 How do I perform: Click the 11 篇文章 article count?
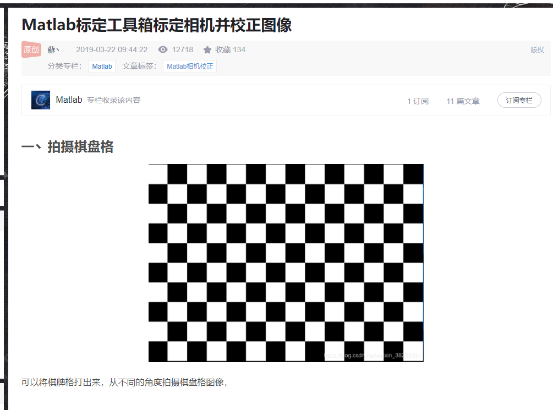pos(462,101)
